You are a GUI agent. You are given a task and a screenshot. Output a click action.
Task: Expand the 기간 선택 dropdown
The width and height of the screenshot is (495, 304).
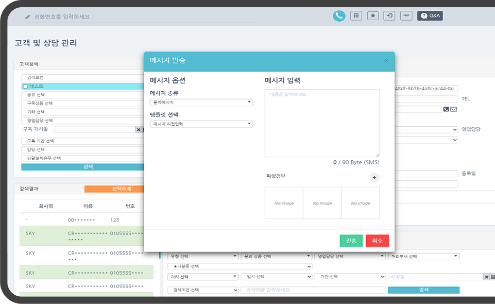pyautogui.click(x=350, y=277)
